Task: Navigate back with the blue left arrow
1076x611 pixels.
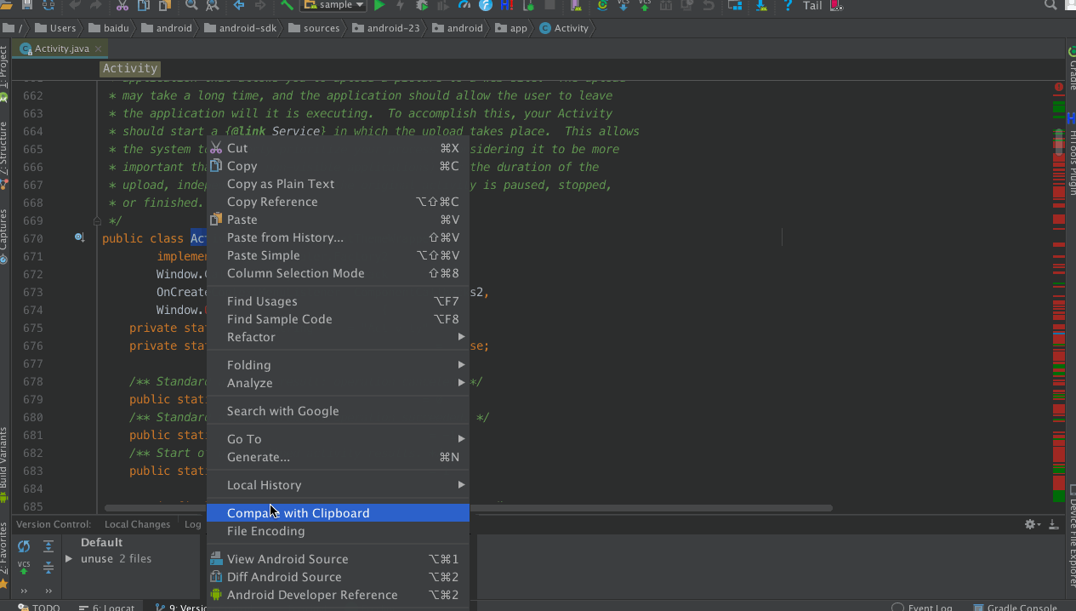Action: tap(239, 5)
